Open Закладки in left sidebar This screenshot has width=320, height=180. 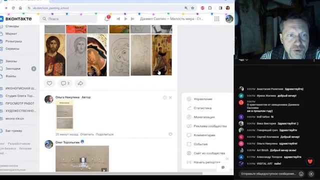[13, 68]
